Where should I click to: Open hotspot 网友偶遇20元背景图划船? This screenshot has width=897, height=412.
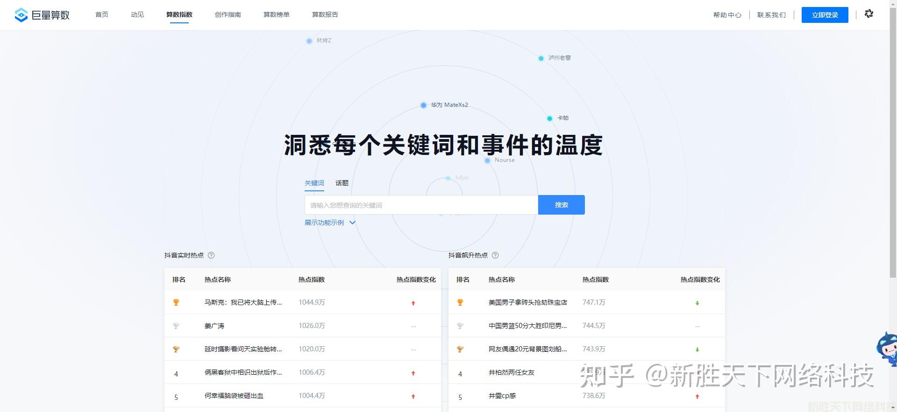click(x=528, y=349)
